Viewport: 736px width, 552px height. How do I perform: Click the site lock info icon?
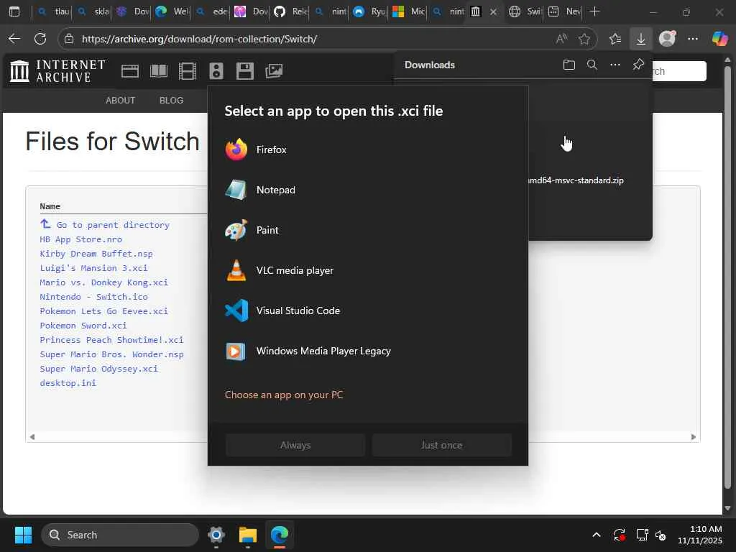69,39
